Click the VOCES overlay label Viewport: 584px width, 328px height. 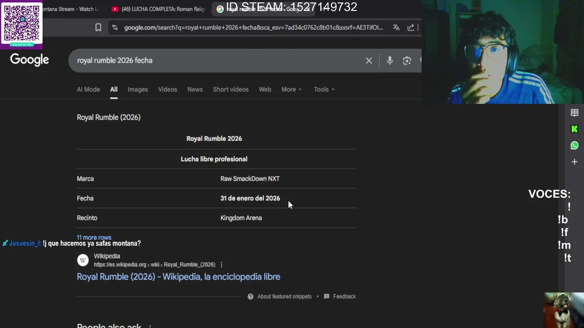click(549, 194)
